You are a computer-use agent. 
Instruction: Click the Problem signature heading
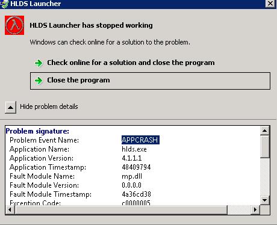[x=37, y=131]
